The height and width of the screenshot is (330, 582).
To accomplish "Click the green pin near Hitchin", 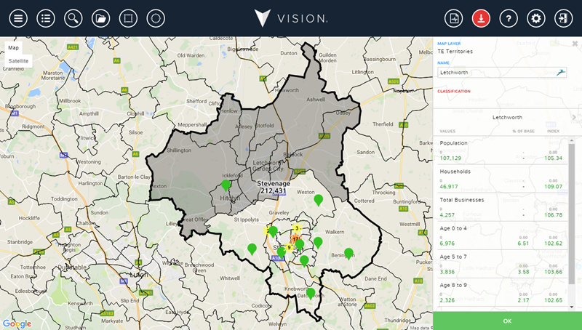I will pos(226,185).
